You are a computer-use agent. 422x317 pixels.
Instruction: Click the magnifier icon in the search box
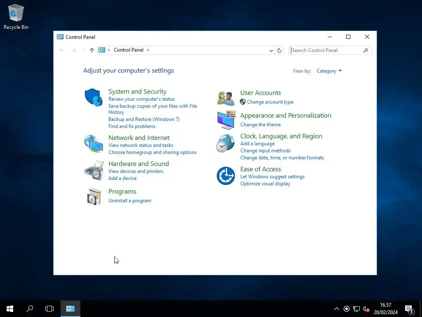[x=366, y=50]
